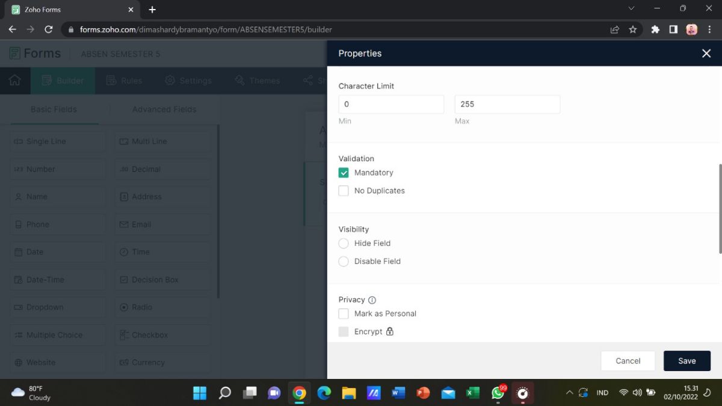Click the Address field icon
This screenshot has height=406, width=722.
pos(124,197)
